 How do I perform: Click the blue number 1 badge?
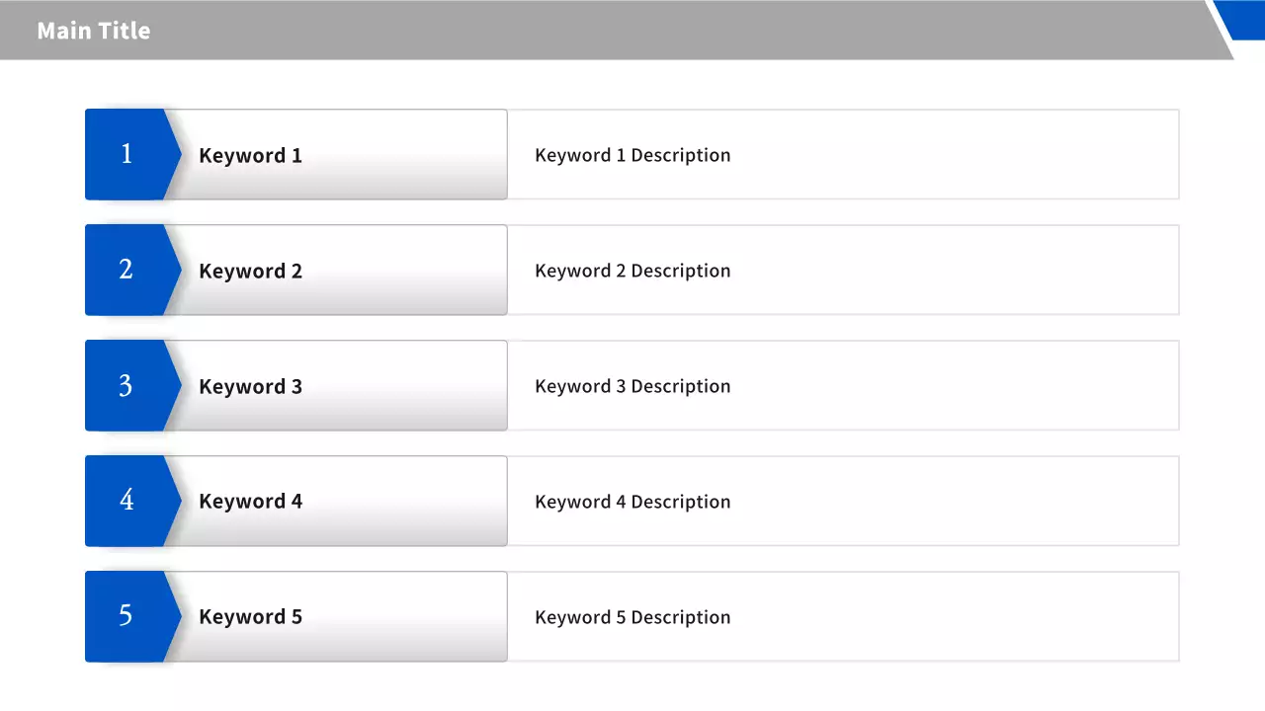(x=128, y=154)
